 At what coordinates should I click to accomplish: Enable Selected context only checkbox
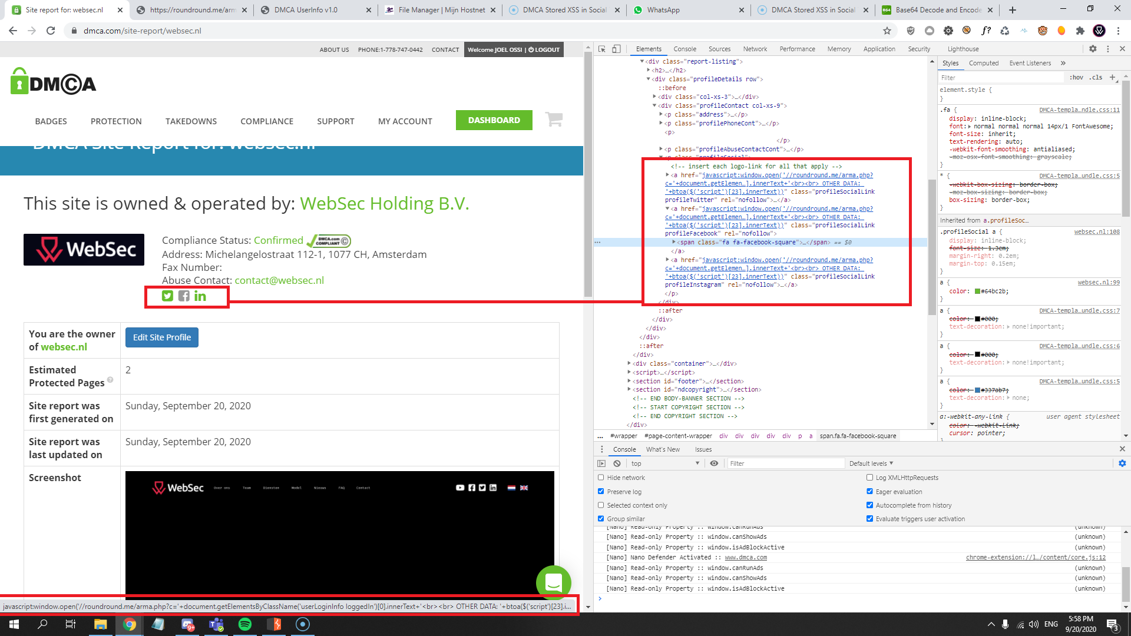(x=601, y=505)
